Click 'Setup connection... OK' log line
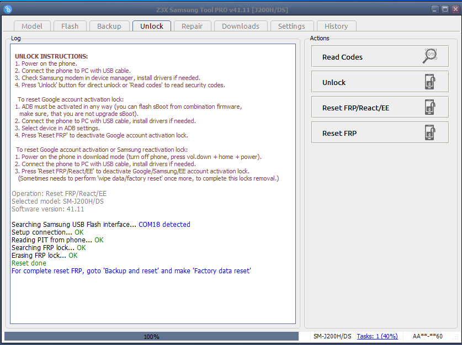462x345 pixels. [x=47, y=232]
